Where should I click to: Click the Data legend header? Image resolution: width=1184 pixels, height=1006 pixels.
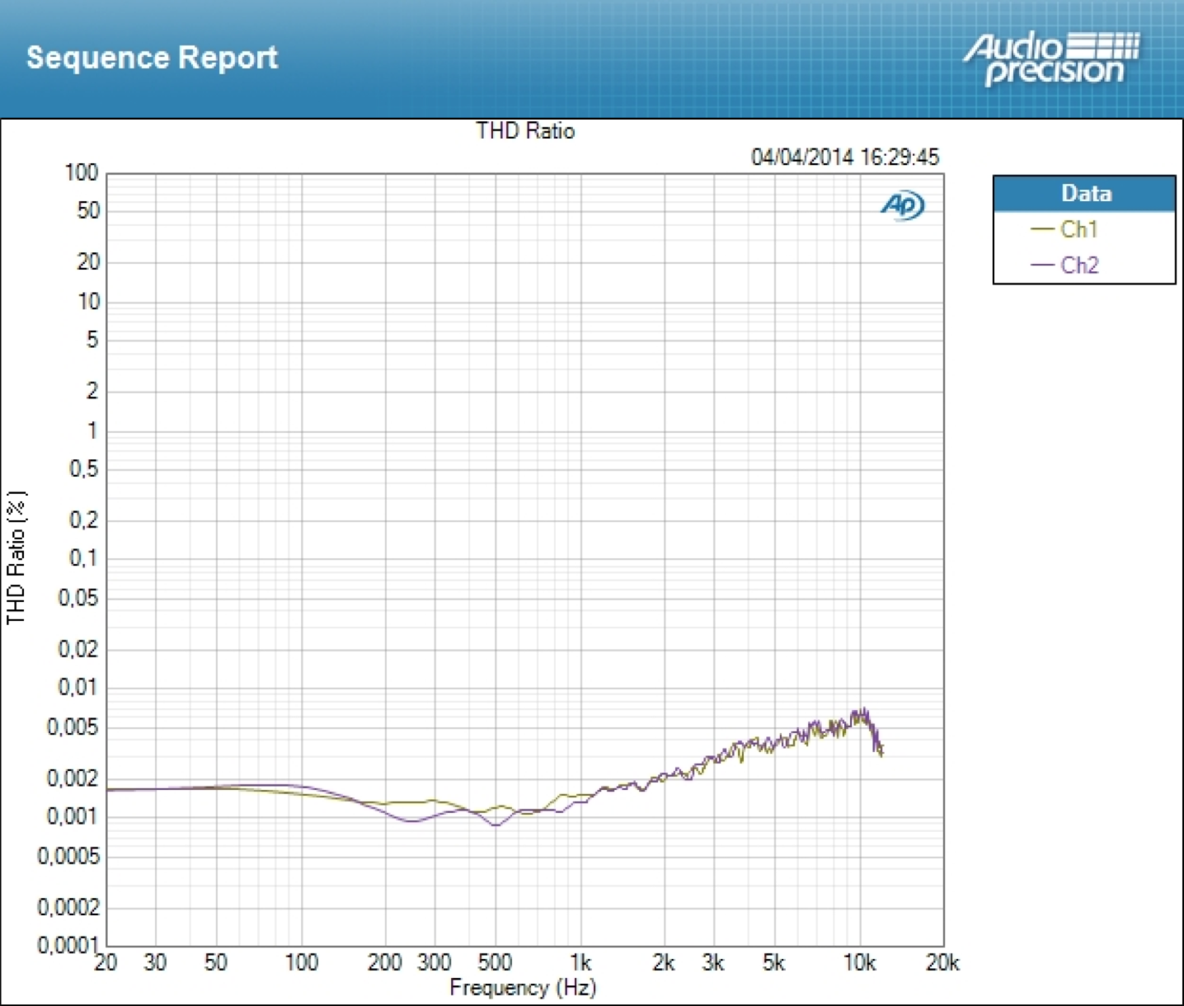coord(1085,194)
